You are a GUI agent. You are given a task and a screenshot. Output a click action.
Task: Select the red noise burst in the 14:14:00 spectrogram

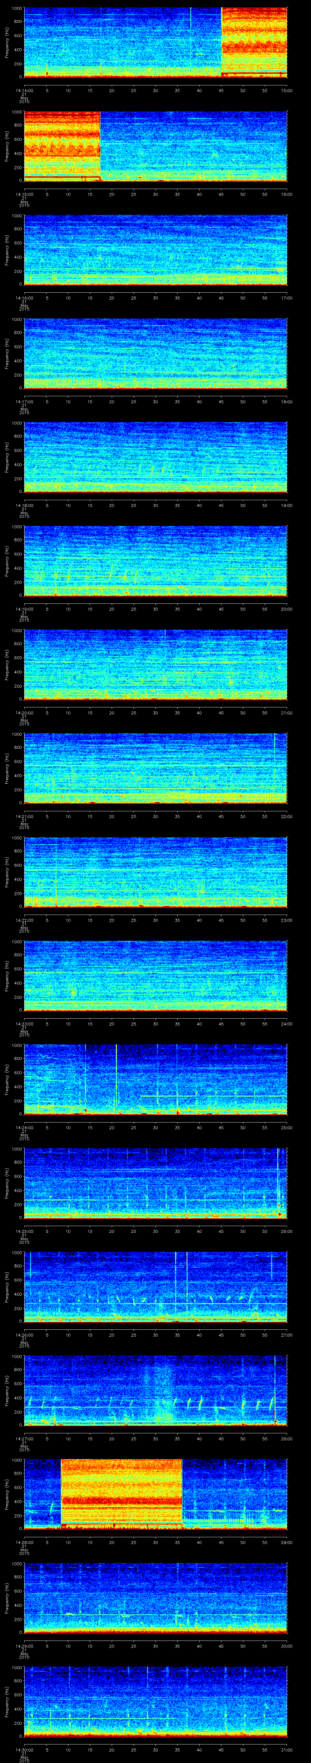254,43
